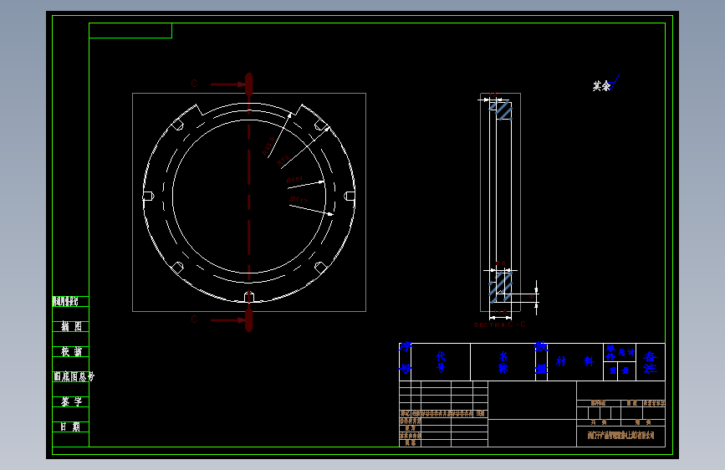The height and width of the screenshot is (470, 725).
Task: Click the "总计" weight header
Action: [x=626, y=353]
